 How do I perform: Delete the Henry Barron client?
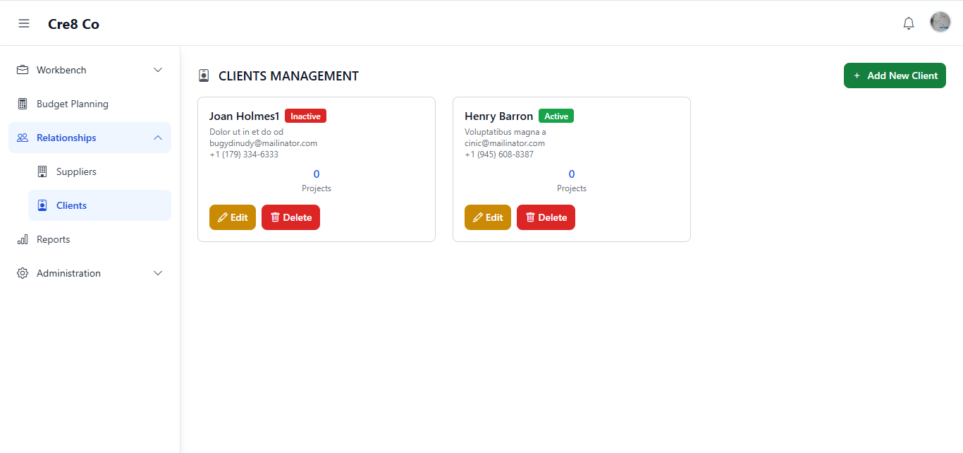click(546, 217)
